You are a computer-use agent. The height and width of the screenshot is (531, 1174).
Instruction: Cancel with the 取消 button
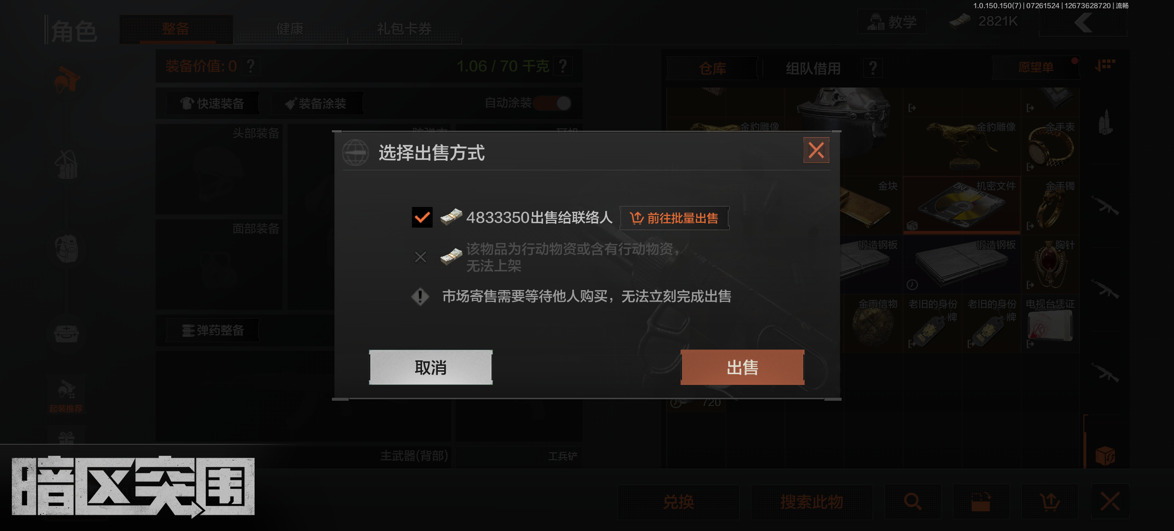(431, 367)
